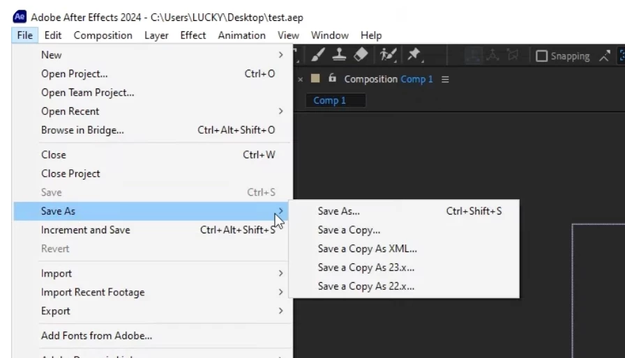Image resolution: width=625 pixels, height=358 pixels.
Task: Click the Composition Comp 1 panel title
Action: point(389,79)
